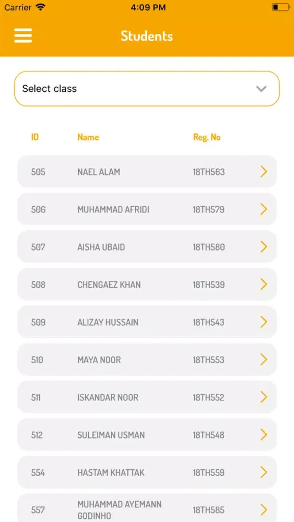294x522 pixels.
Task: Open the MUHAMMAD AYEMANN GODINHO row arrow
Action: click(264, 510)
